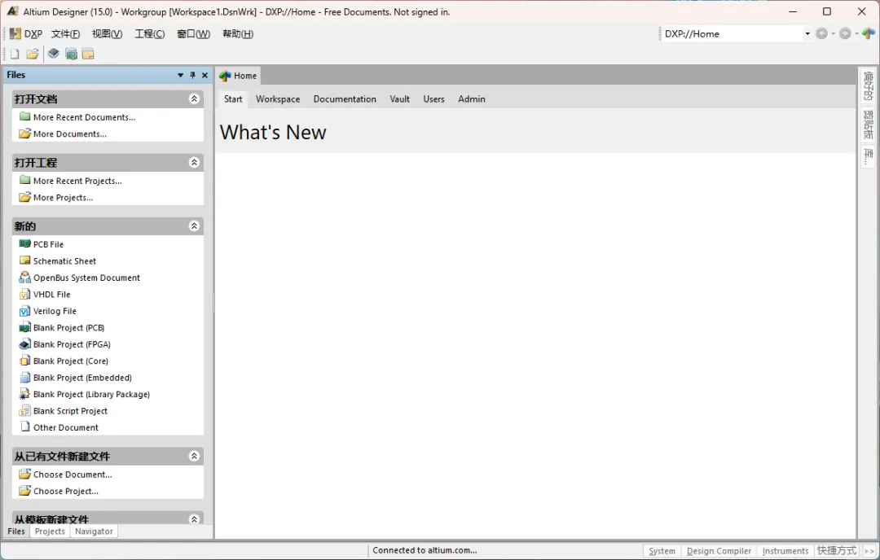Collapse the 打开文档 section

(x=194, y=98)
